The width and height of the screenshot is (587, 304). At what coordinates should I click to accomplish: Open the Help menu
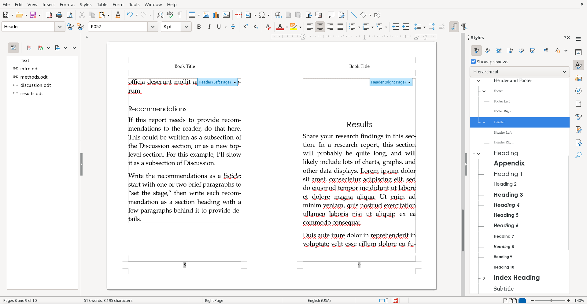tap(172, 4)
